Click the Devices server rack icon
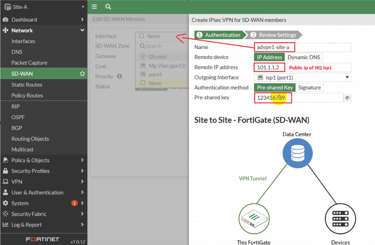The width and height of the screenshot is (375, 245). [340, 219]
